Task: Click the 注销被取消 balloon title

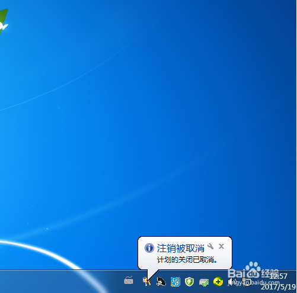Action: 181,248
